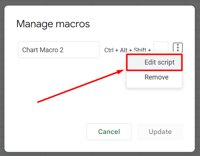Click the word Shift in shortcut label
200x156 pixels.
140,50
